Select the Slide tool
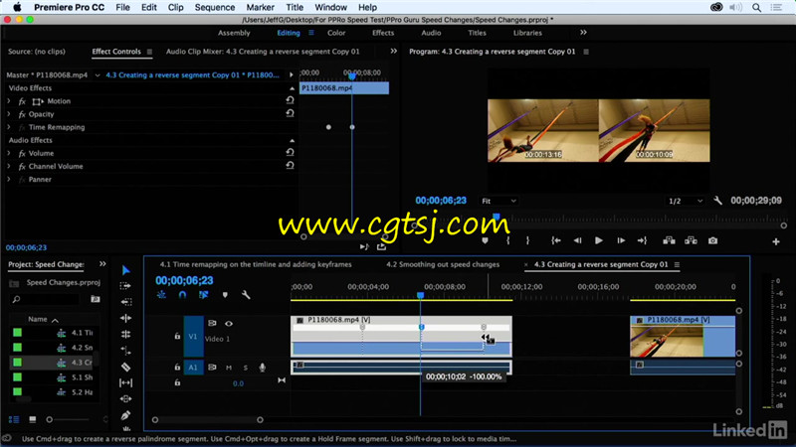This screenshot has width=796, height=447. click(126, 399)
